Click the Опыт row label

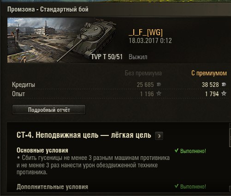coord(18,94)
